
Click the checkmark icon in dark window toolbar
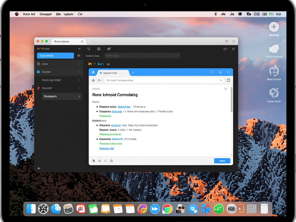tap(225, 49)
